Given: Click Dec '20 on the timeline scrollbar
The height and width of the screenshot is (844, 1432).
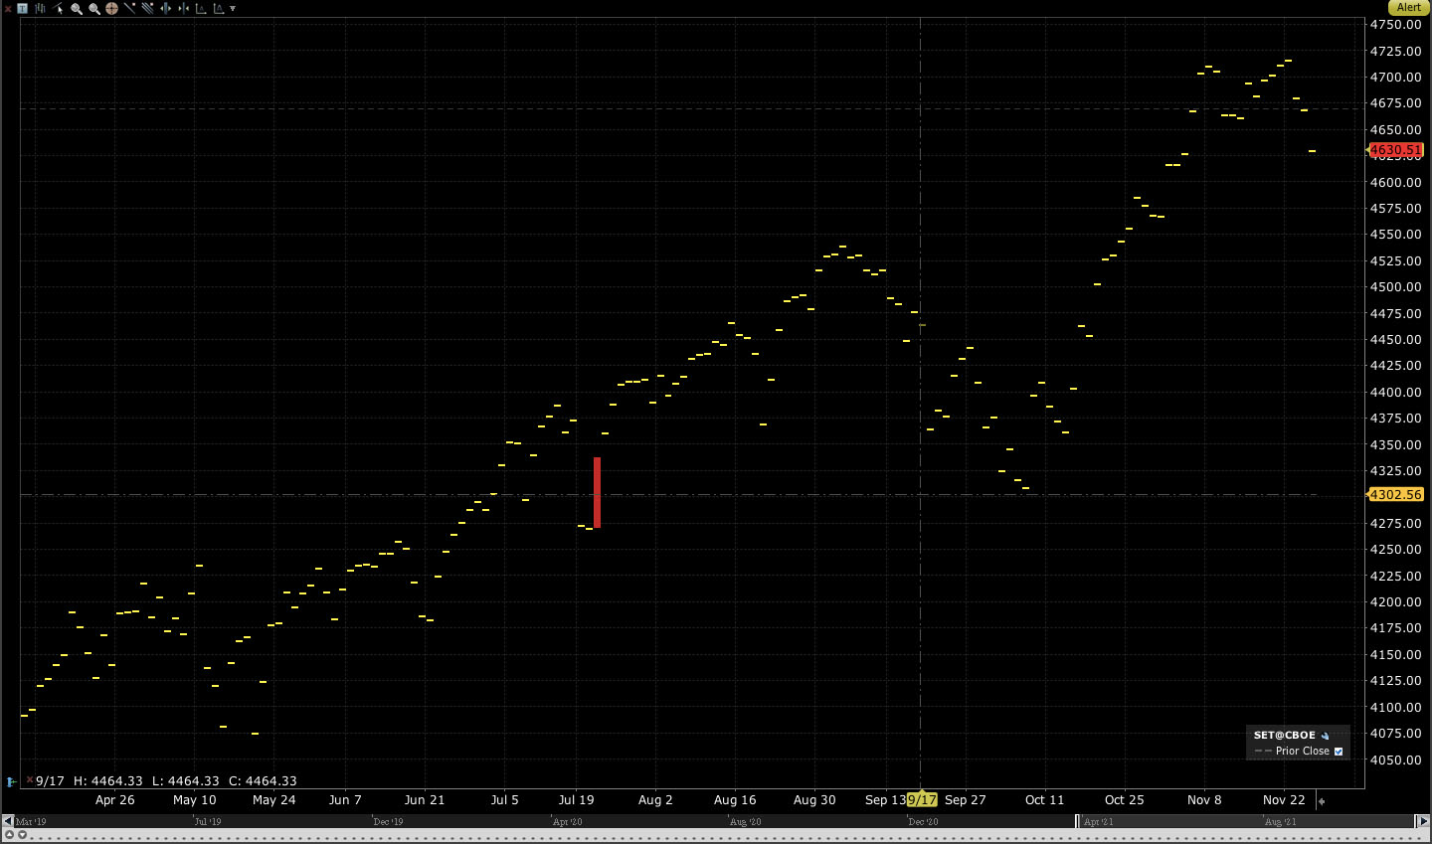Looking at the screenshot, I should [923, 822].
